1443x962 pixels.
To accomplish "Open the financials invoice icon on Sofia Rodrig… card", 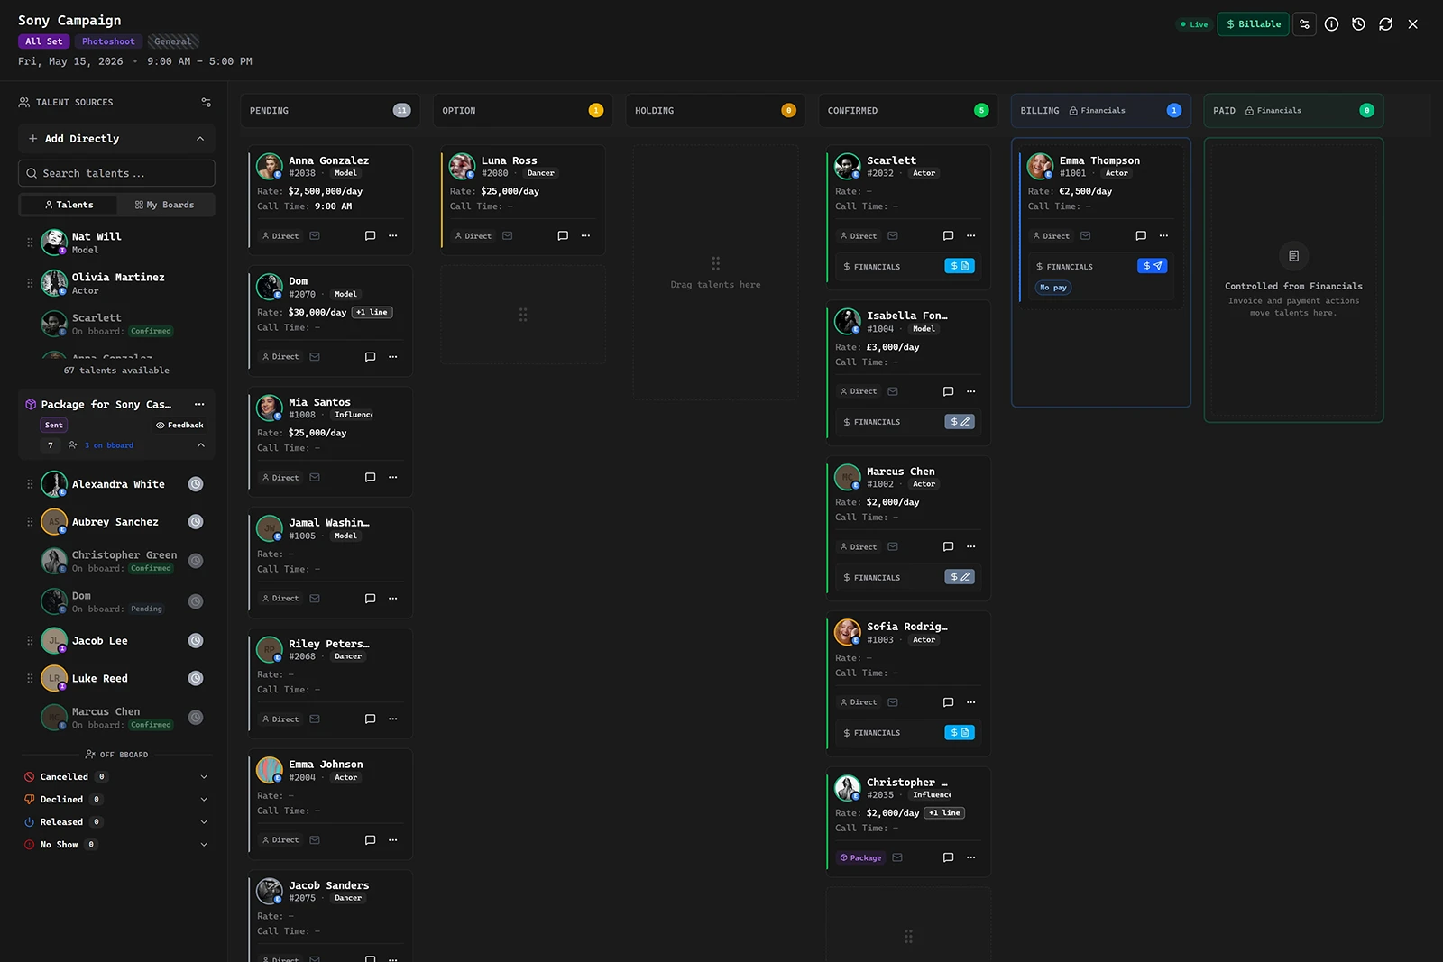I will 960,733.
